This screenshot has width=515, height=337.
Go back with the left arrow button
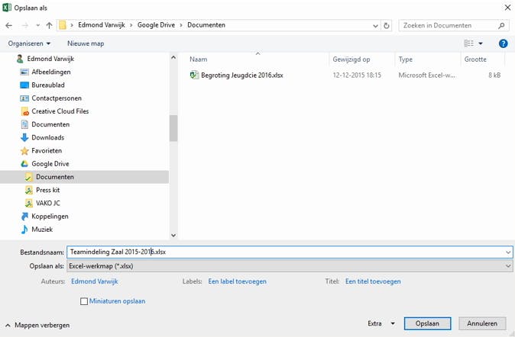[9, 25]
